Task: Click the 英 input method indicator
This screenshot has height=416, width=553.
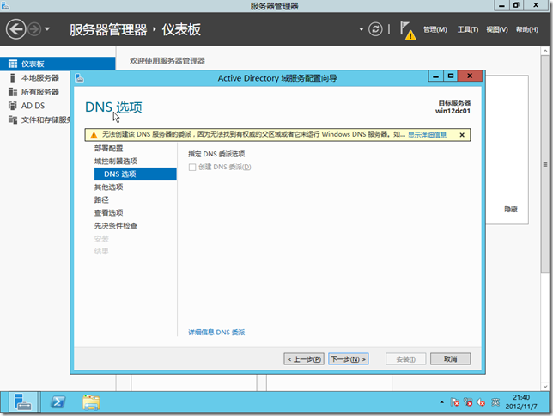Action: point(495,402)
